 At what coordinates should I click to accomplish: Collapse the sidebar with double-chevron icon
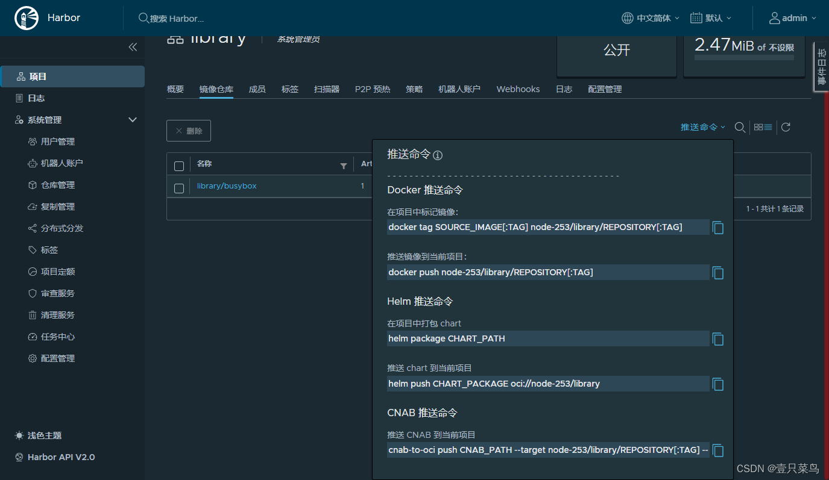pos(133,47)
